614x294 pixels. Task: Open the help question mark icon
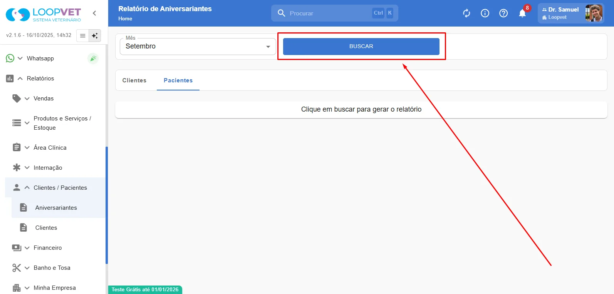pyautogui.click(x=503, y=13)
